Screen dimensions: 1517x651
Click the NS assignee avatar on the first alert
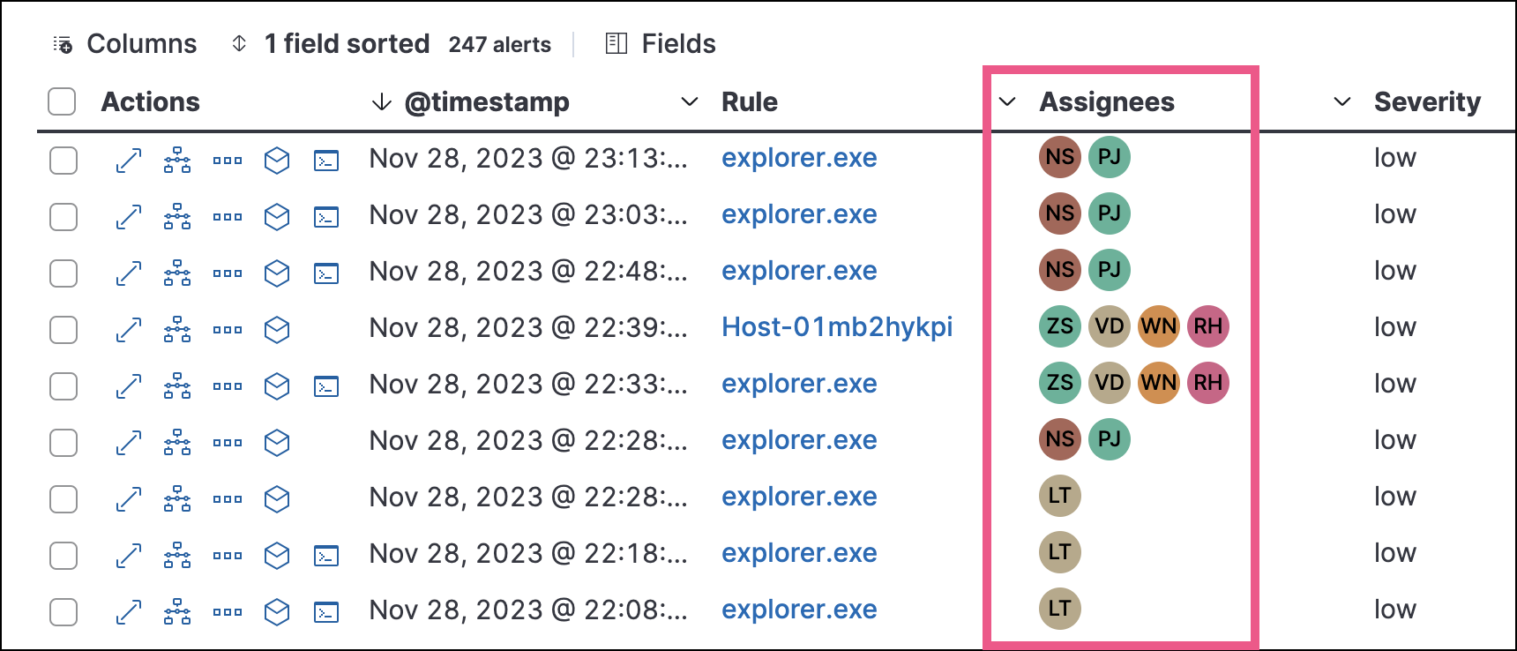pyautogui.click(x=1059, y=157)
